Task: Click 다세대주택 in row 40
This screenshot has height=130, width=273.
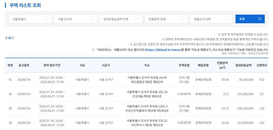Action: [x=184, y=94]
